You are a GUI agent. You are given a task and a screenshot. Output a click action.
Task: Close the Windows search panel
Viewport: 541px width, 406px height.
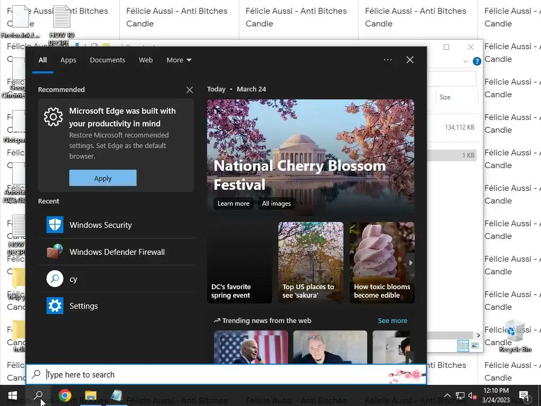pos(409,60)
